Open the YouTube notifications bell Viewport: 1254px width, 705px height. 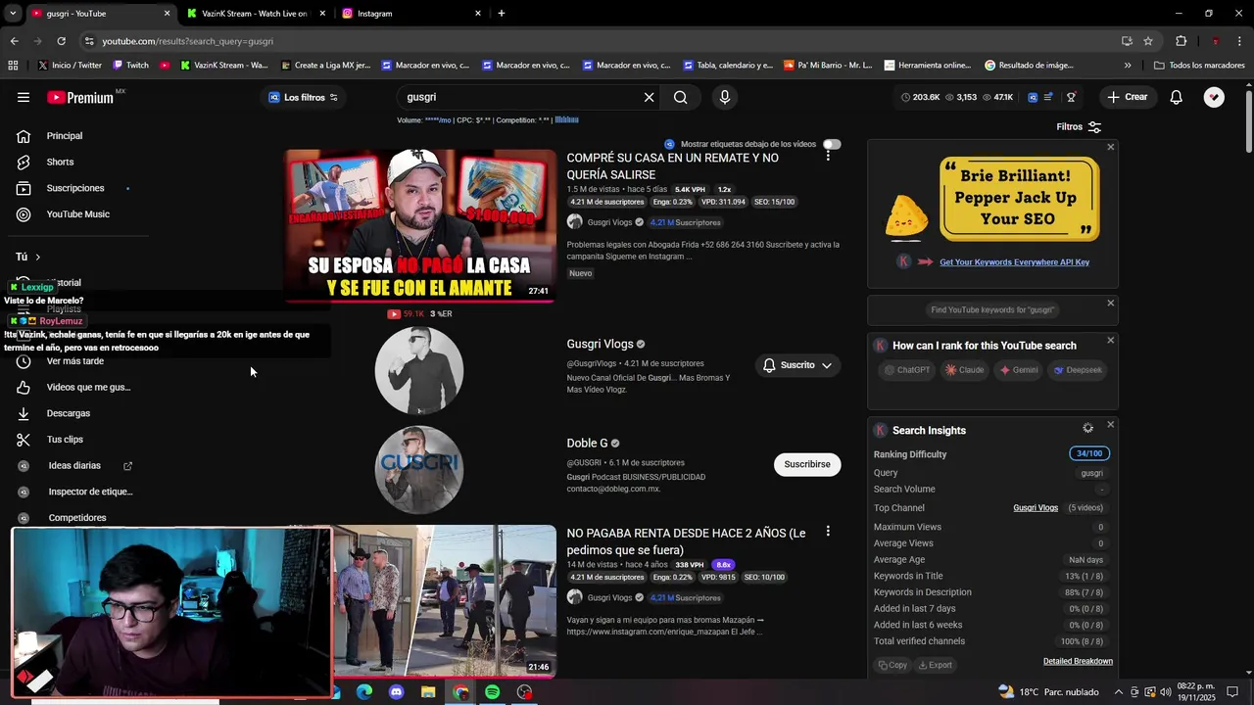1176,97
